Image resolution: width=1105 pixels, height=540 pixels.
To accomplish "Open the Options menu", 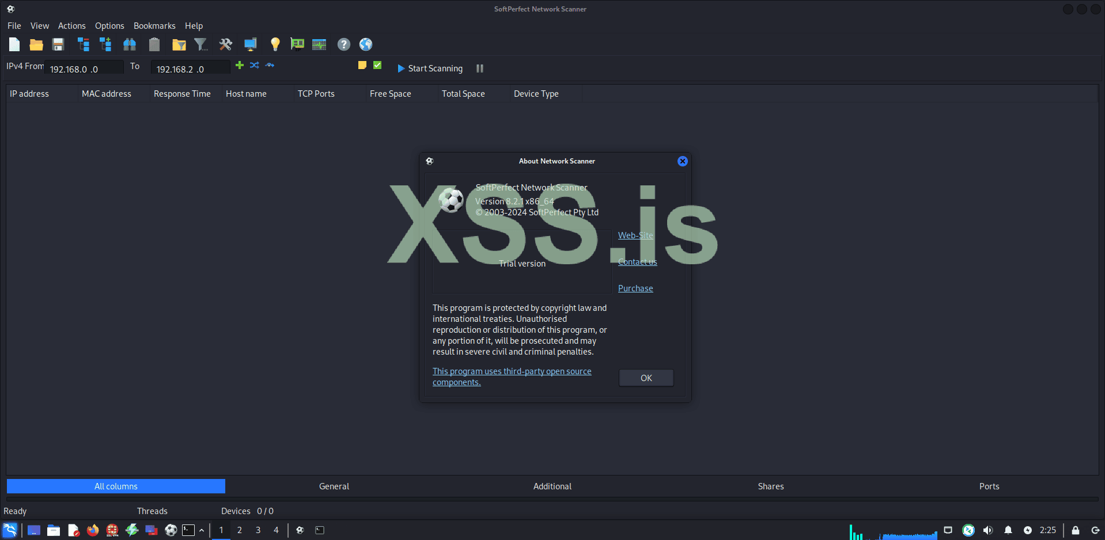I will [x=109, y=26].
